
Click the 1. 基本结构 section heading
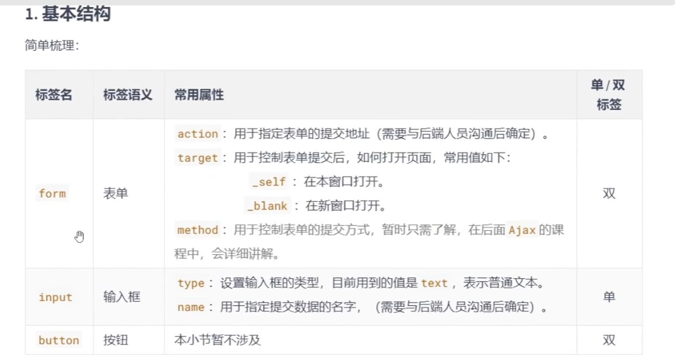68,14
